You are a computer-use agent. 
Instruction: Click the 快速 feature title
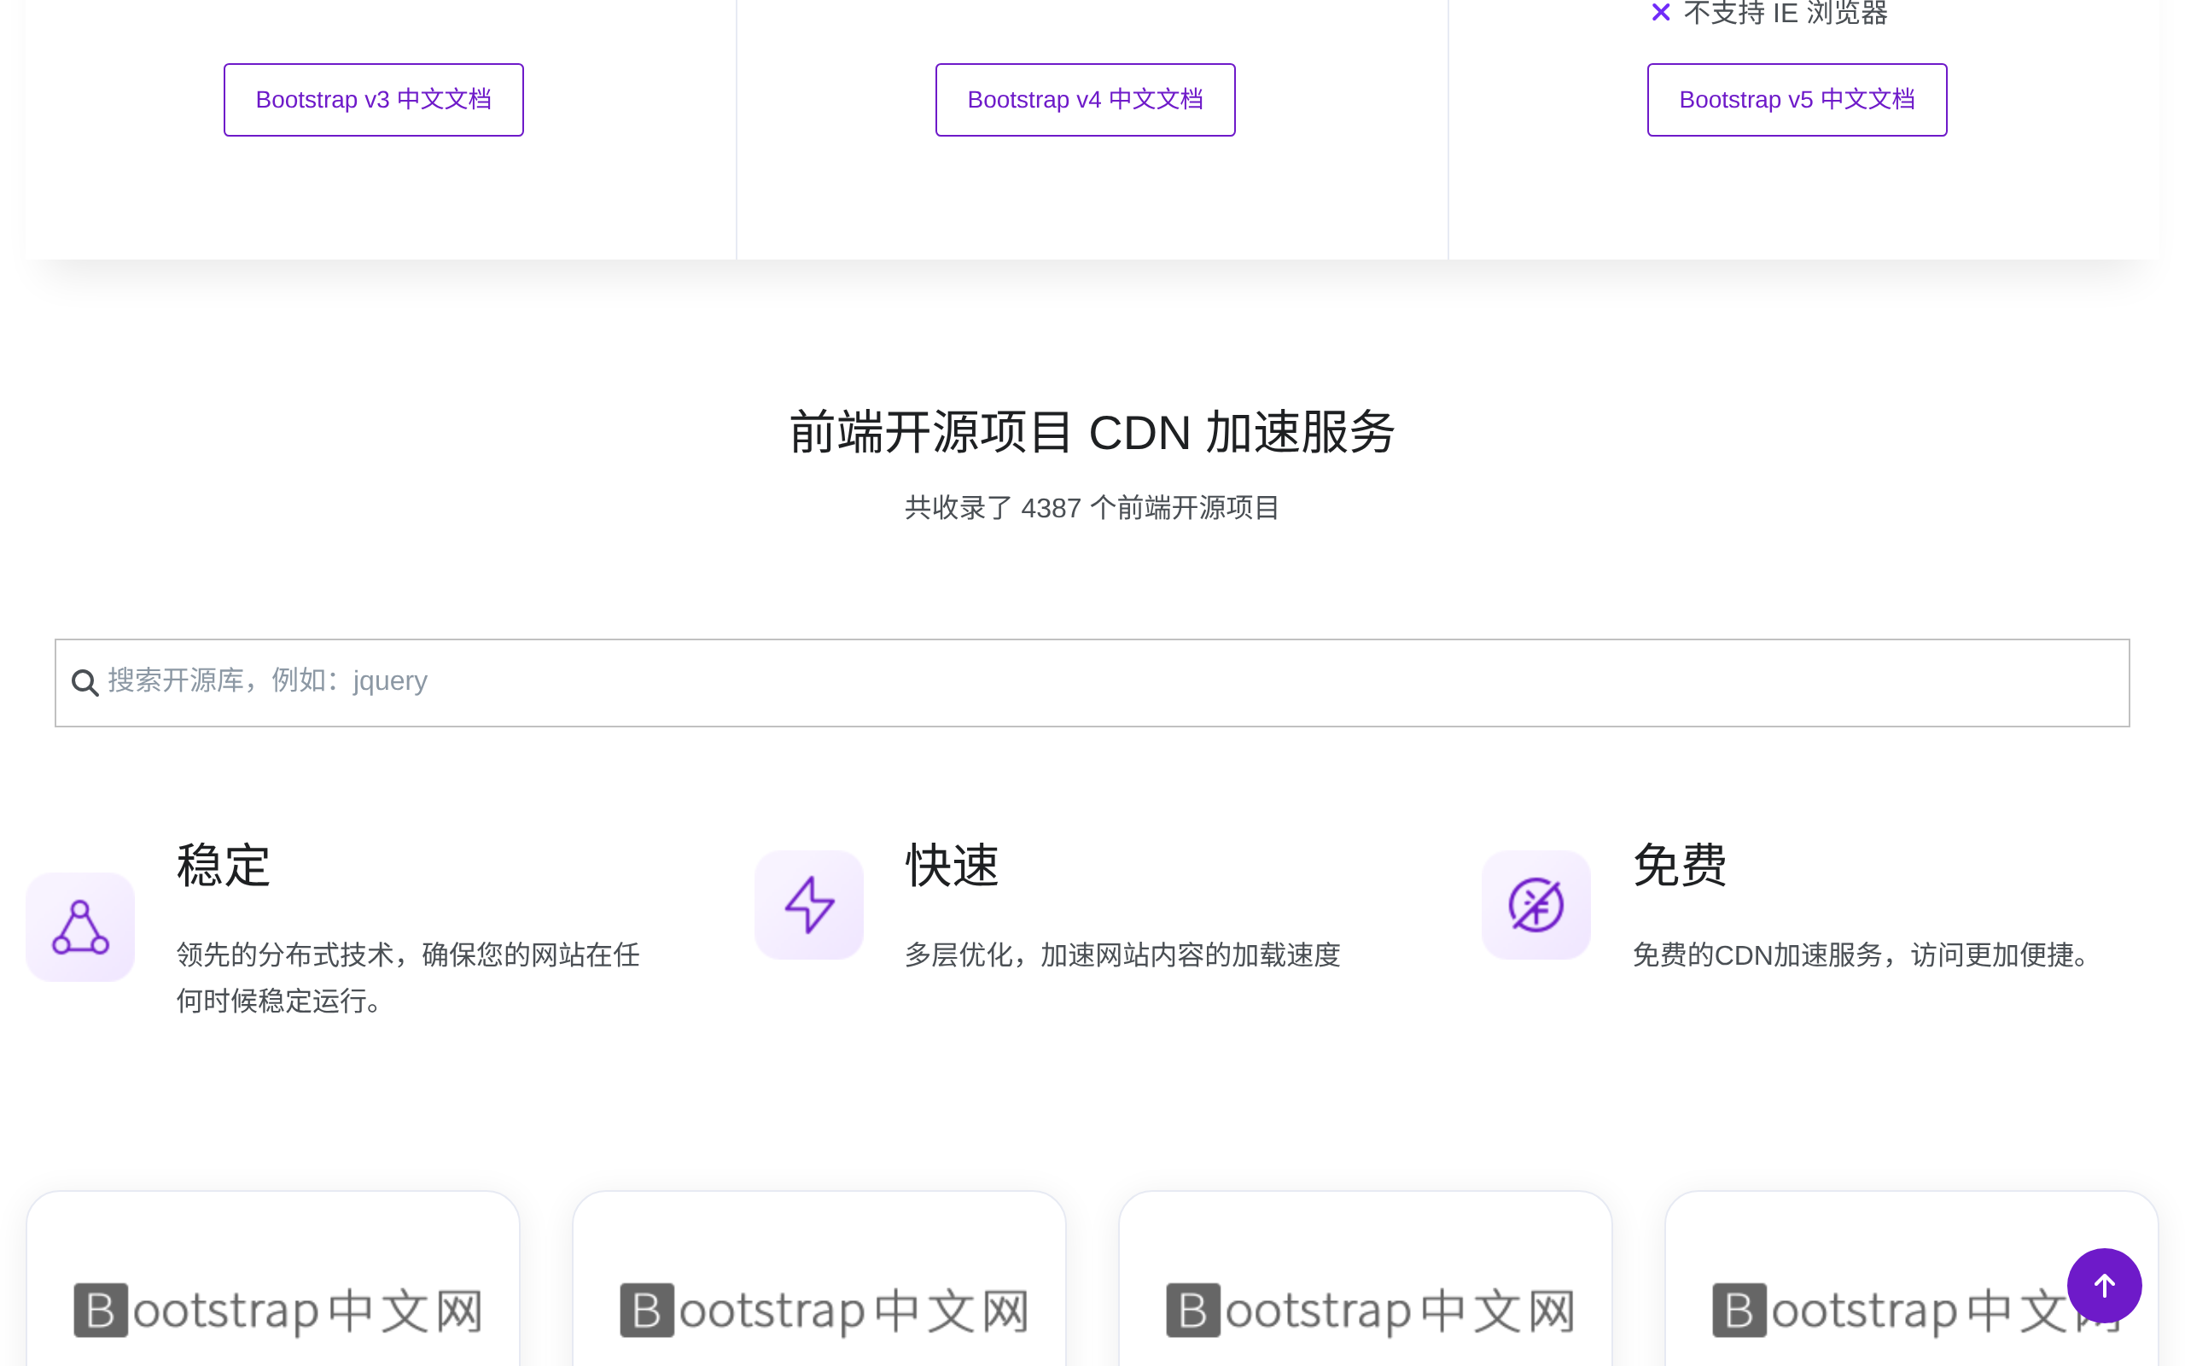[x=952, y=865]
